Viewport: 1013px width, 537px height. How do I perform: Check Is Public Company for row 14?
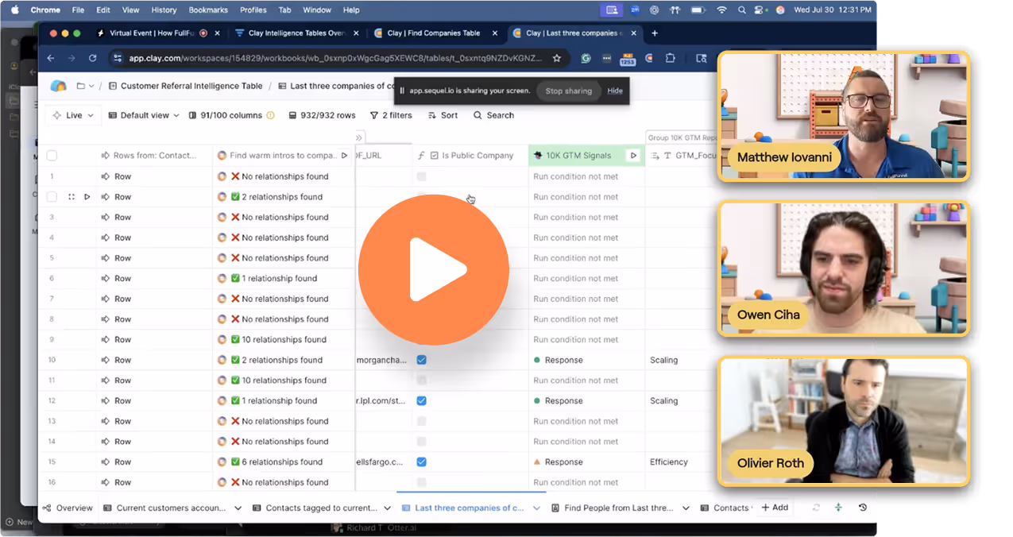click(422, 442)
